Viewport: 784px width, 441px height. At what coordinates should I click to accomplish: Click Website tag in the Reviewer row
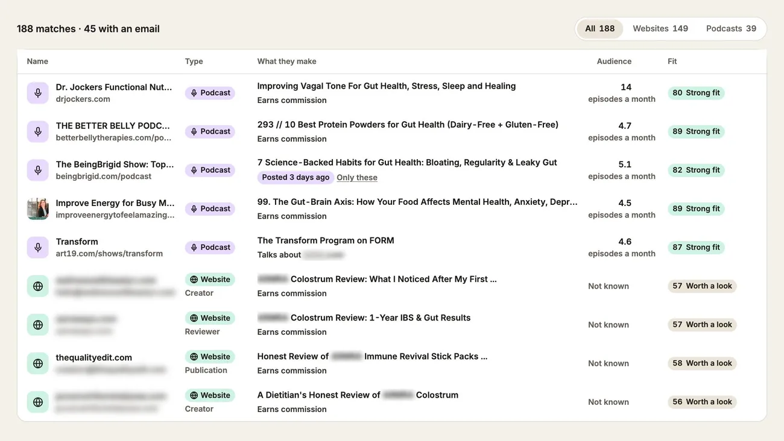click(210, 318)
